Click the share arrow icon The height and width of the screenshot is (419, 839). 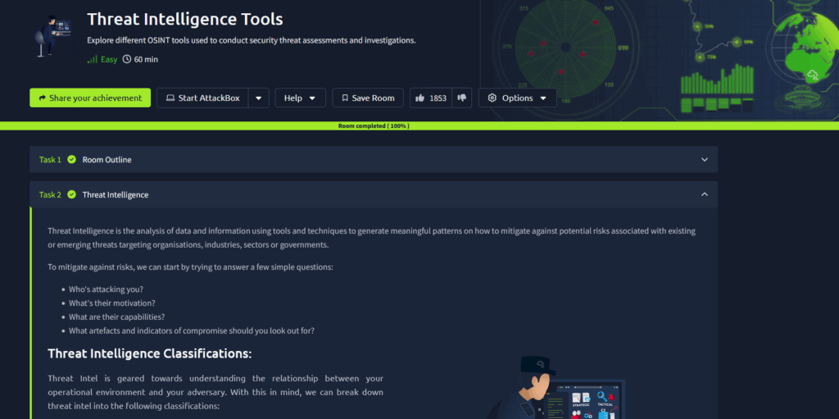[x=43, y=98]
